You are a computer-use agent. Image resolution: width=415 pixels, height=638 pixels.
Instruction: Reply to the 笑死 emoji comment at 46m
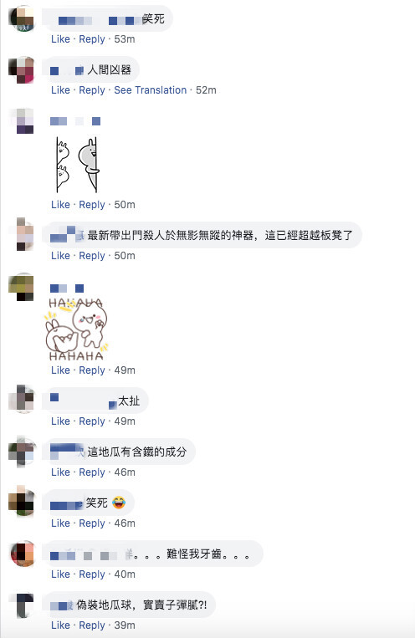click(92, 523)
